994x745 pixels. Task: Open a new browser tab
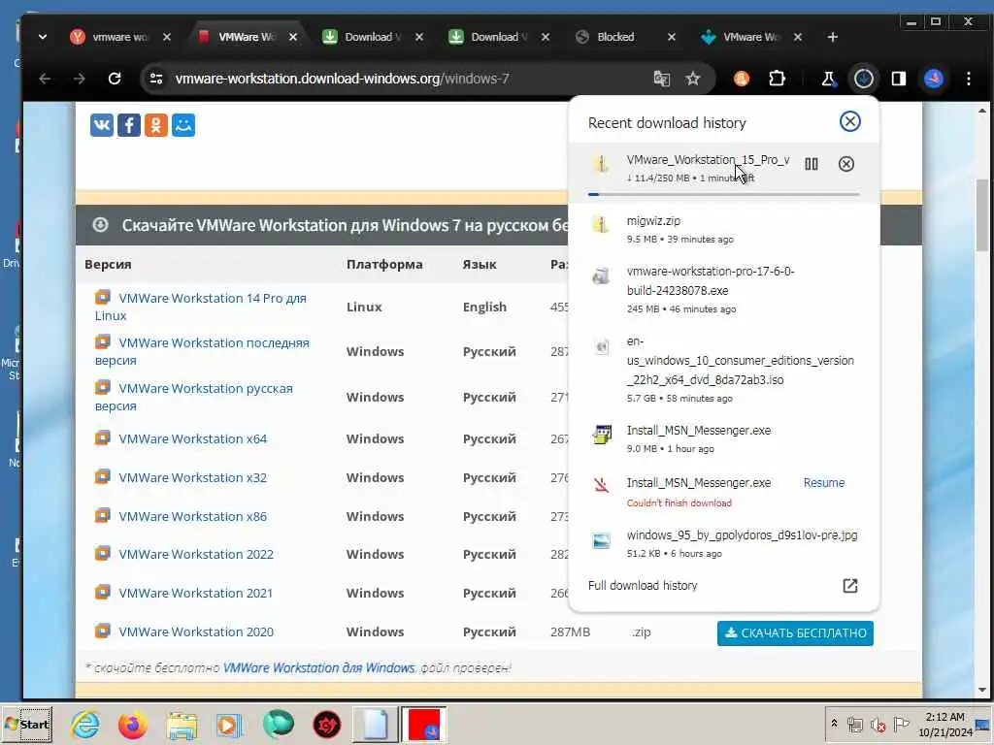(832, 37)
